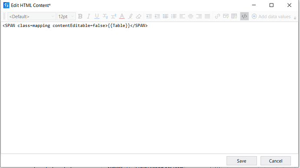Image resolution: width=300 pixels, height=168 pixels.
Task: Click the Save button
Action: (242, 161)
